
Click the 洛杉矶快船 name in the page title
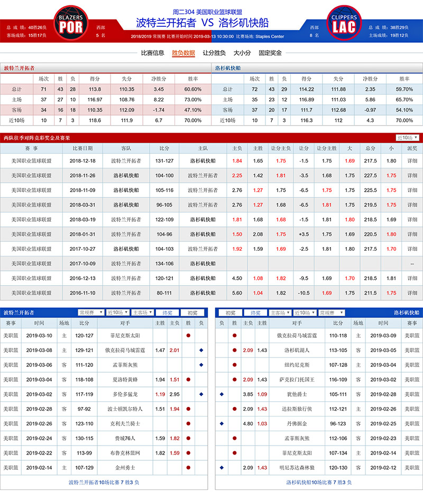coord(244,23)
